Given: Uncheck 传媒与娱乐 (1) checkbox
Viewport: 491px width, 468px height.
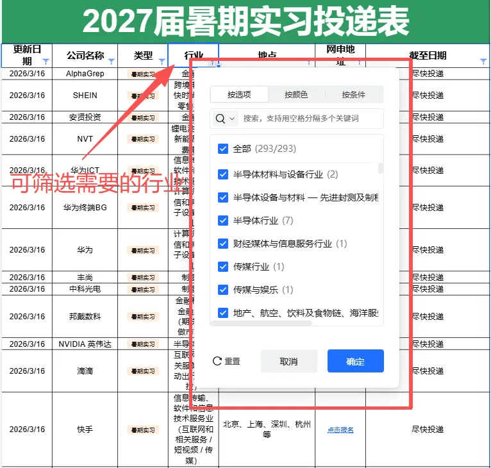Looking at the screenshot, I should pos(223,290).
